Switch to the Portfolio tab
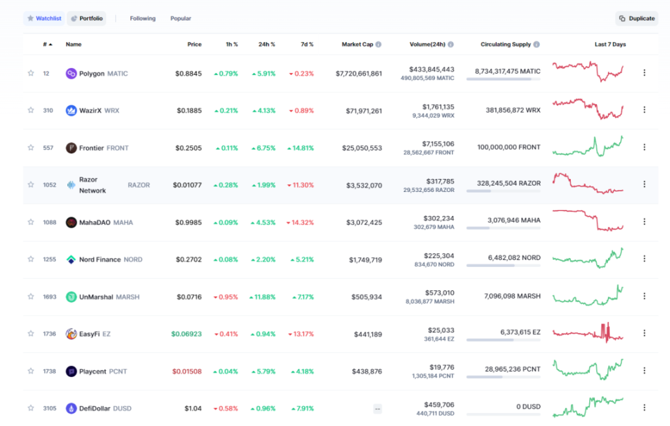 (86, 19)
